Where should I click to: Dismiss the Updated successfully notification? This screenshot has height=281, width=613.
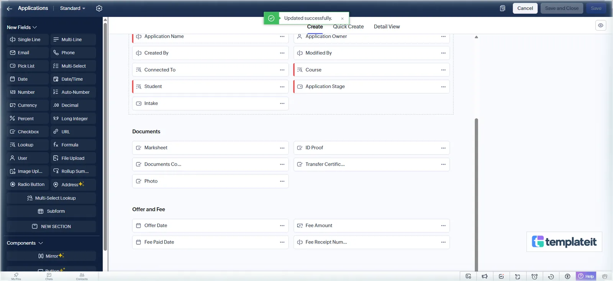click(x=342, y=18)
